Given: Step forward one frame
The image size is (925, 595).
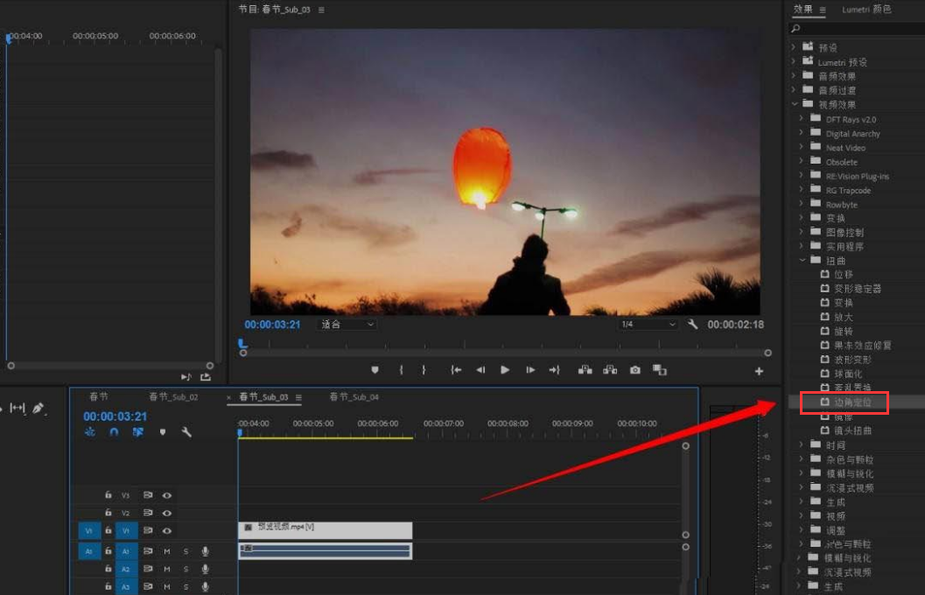Looking at the screenshot, I should [x=530, y=370].
